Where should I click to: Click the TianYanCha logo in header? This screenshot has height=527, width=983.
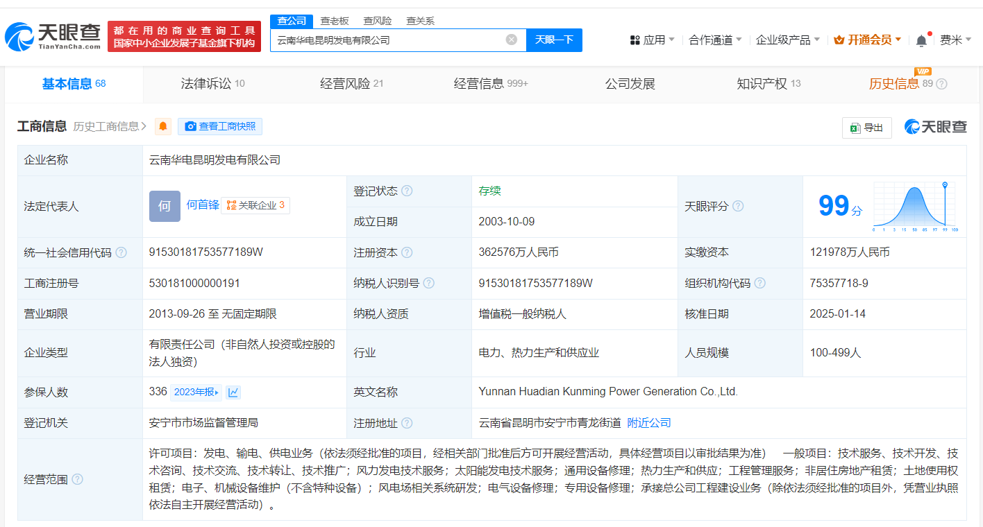click(53, 36)
